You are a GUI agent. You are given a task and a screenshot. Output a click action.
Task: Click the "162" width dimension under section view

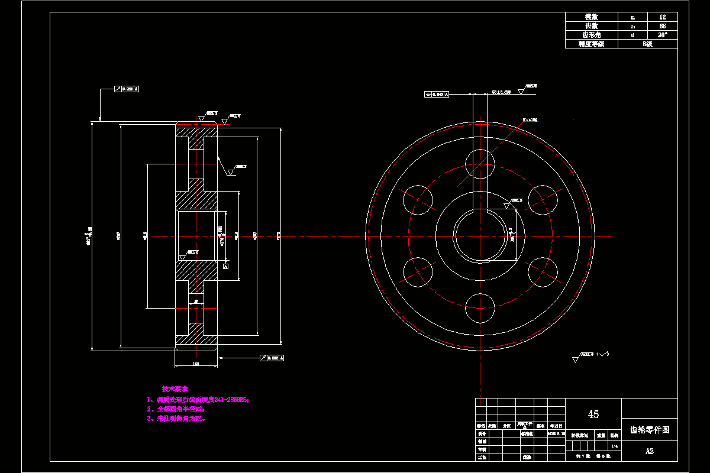click(196, 364)
